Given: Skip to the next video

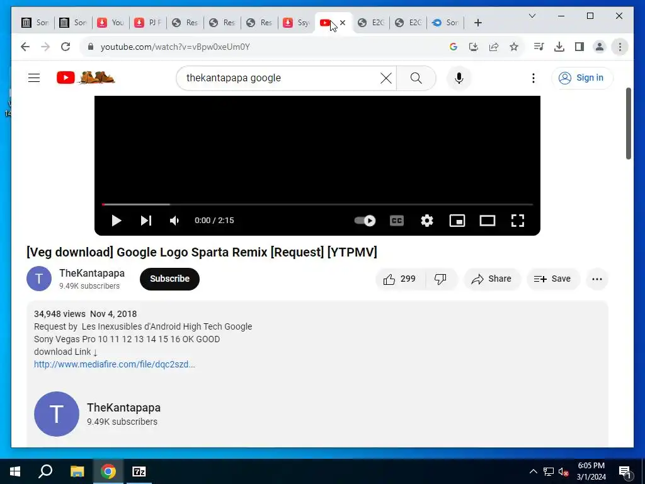Looking at the screenshot, I should point(146,221).
